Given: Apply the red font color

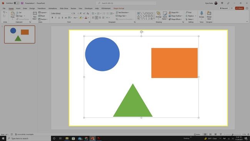Looking at the screenshot, I should point(86,18).
